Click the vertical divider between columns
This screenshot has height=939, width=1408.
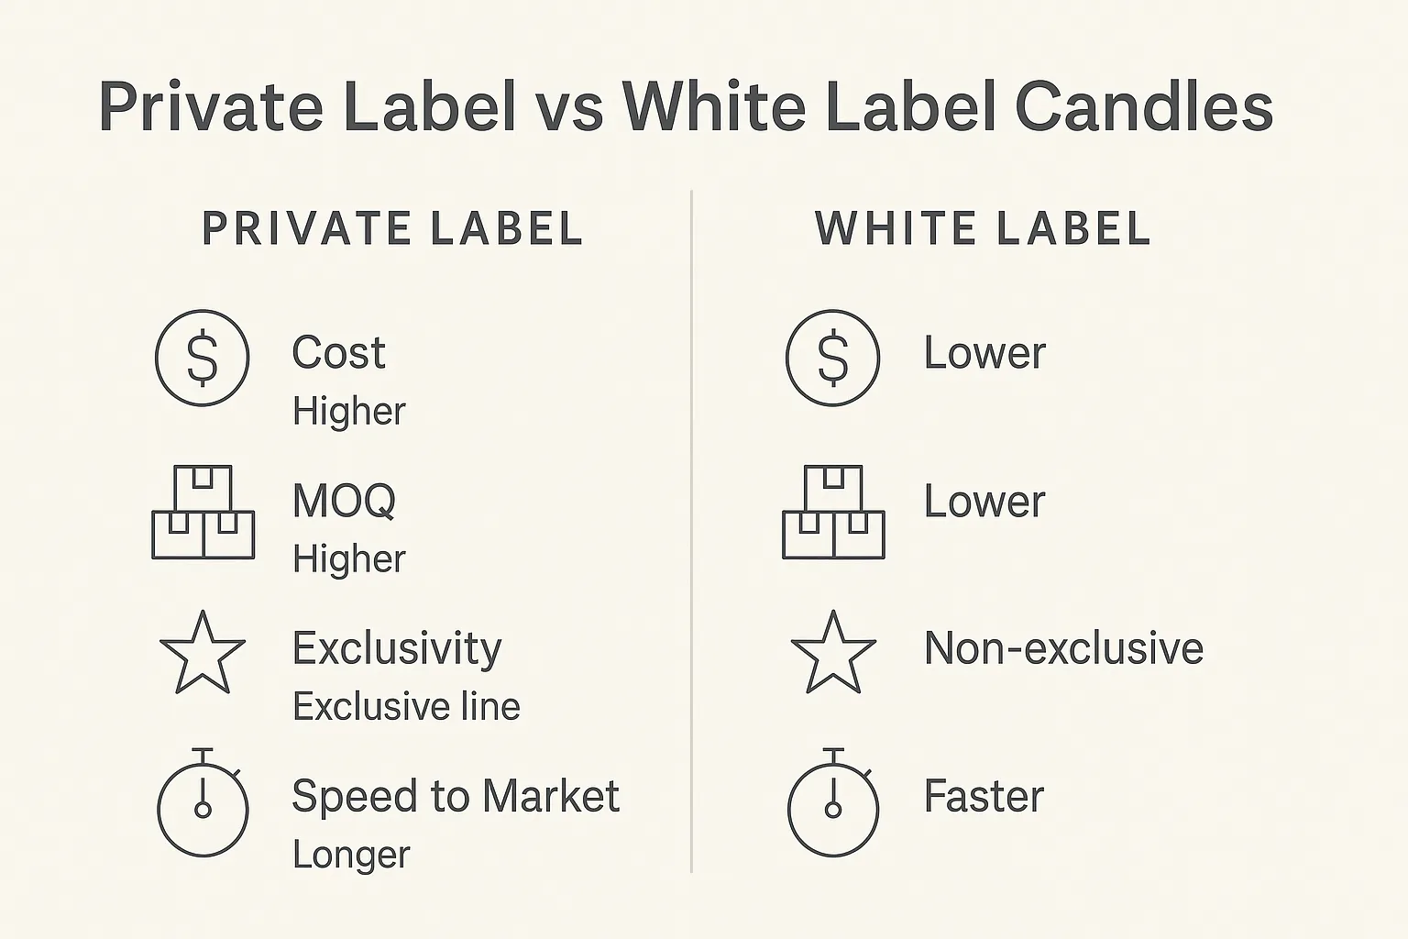[691, 532]
